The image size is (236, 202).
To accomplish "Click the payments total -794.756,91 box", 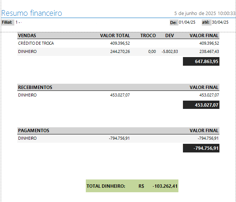I will point(201,148).
